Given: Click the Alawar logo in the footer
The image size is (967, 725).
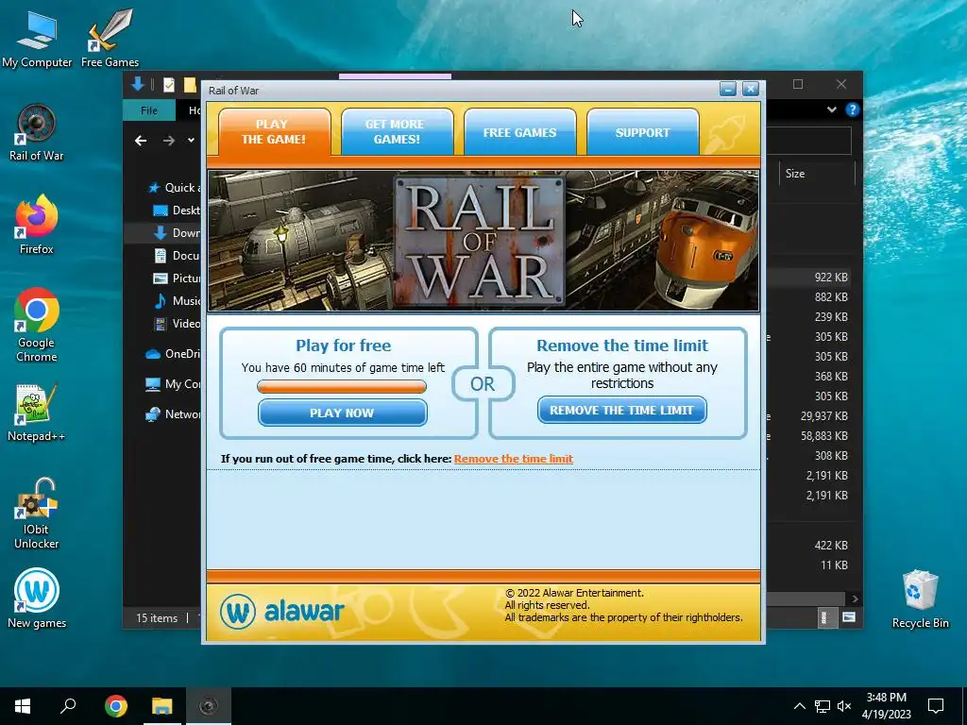Looking at the screenshot, I should click(x=281, y=611).
